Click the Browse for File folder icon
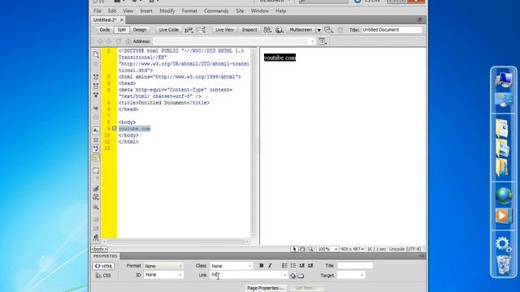520x292 pixels. pyautogui.click(x=301, y=276)
